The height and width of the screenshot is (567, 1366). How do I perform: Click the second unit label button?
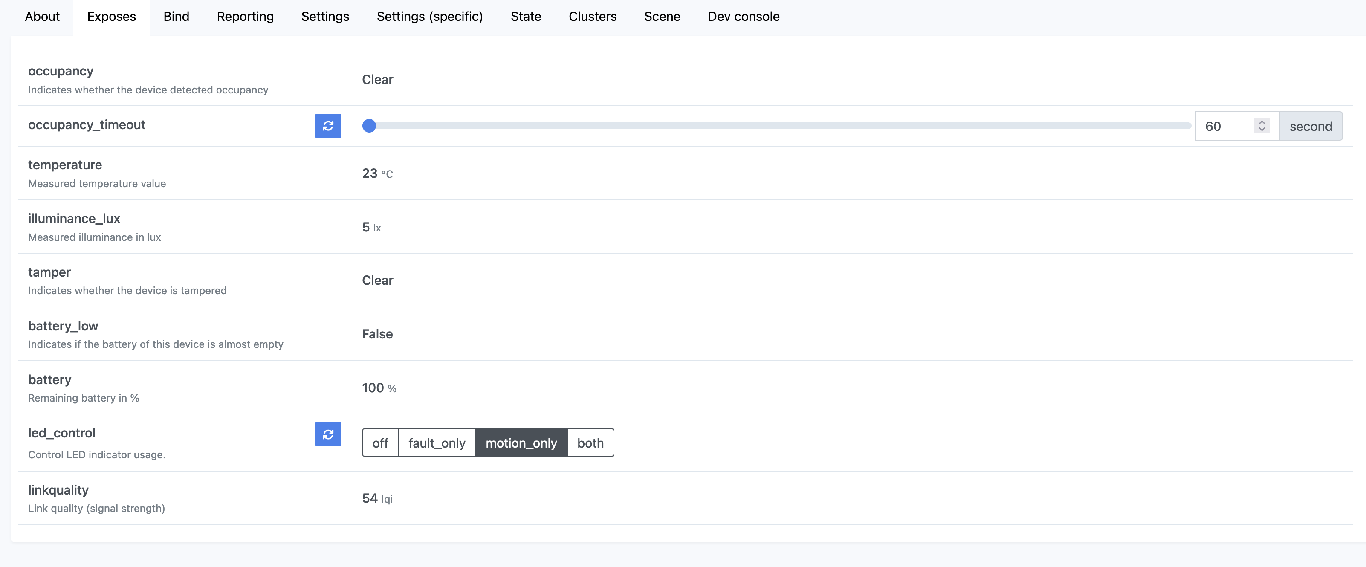coord(1311,126)
